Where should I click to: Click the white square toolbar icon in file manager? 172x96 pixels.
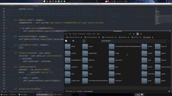pos(66,41)
